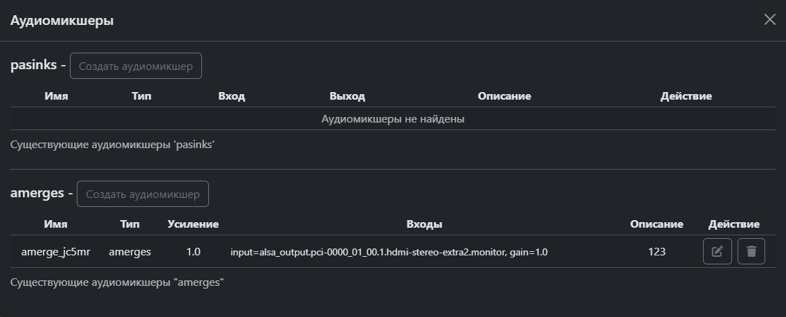This screenshot has width=786, height=317.
Task: Click the Усиление column header
Action: pyautogui.click(x=193, y=224)
